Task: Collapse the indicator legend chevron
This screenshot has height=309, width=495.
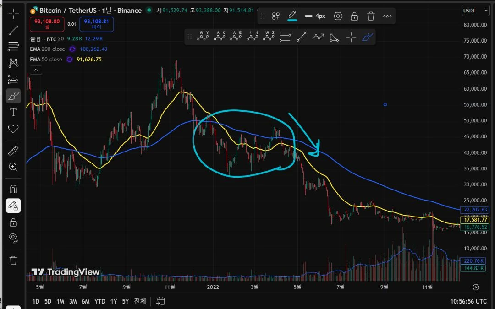Action: tap(36, 70)
